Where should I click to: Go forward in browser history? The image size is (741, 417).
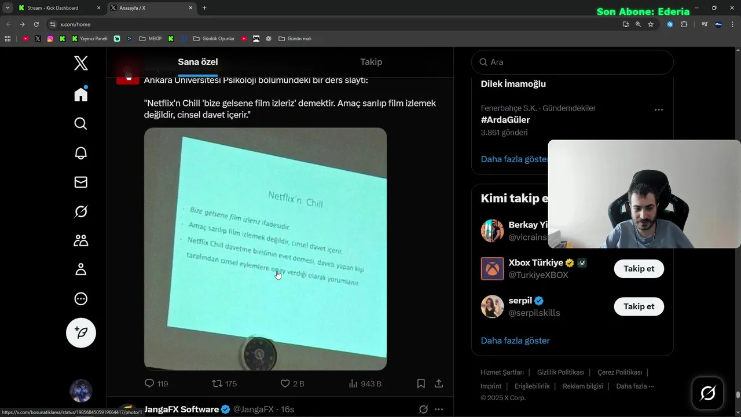coord(22,24)
